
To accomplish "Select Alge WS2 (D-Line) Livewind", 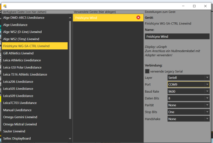I will click(35, 32).
